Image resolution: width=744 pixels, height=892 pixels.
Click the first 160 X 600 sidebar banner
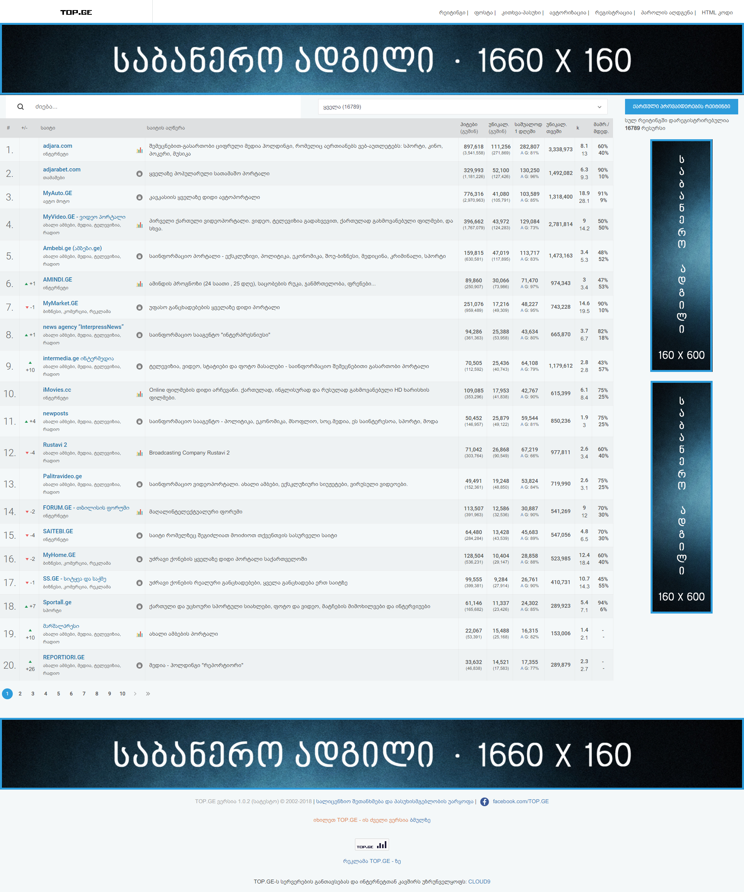coord(681,256)
